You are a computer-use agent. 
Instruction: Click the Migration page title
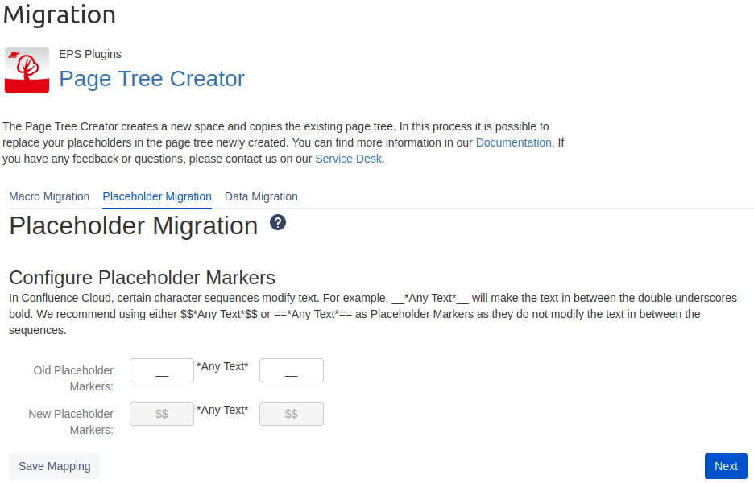60,14
